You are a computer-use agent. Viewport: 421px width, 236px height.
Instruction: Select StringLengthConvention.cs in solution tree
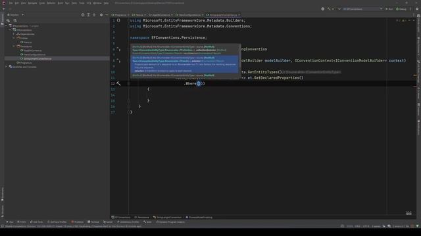(x=36, y=58)
